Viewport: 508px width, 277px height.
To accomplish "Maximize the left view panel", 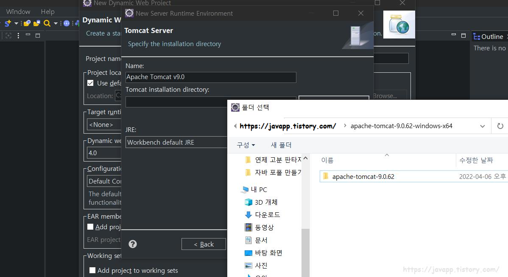I will coord(38,36).
